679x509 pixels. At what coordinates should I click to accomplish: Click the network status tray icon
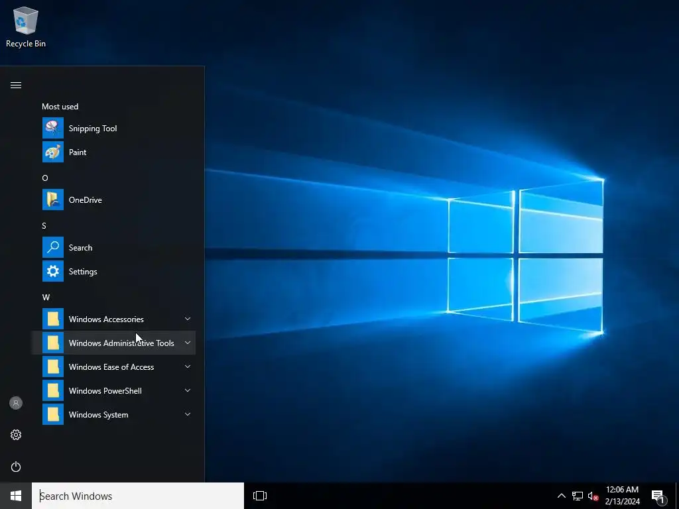pos(578,496)
